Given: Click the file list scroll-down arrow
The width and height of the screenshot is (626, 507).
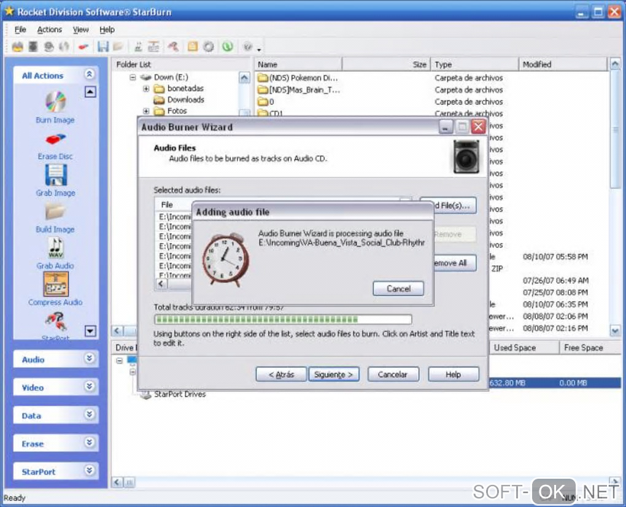Looking at the screenshot, I should (x=615, y=331).
